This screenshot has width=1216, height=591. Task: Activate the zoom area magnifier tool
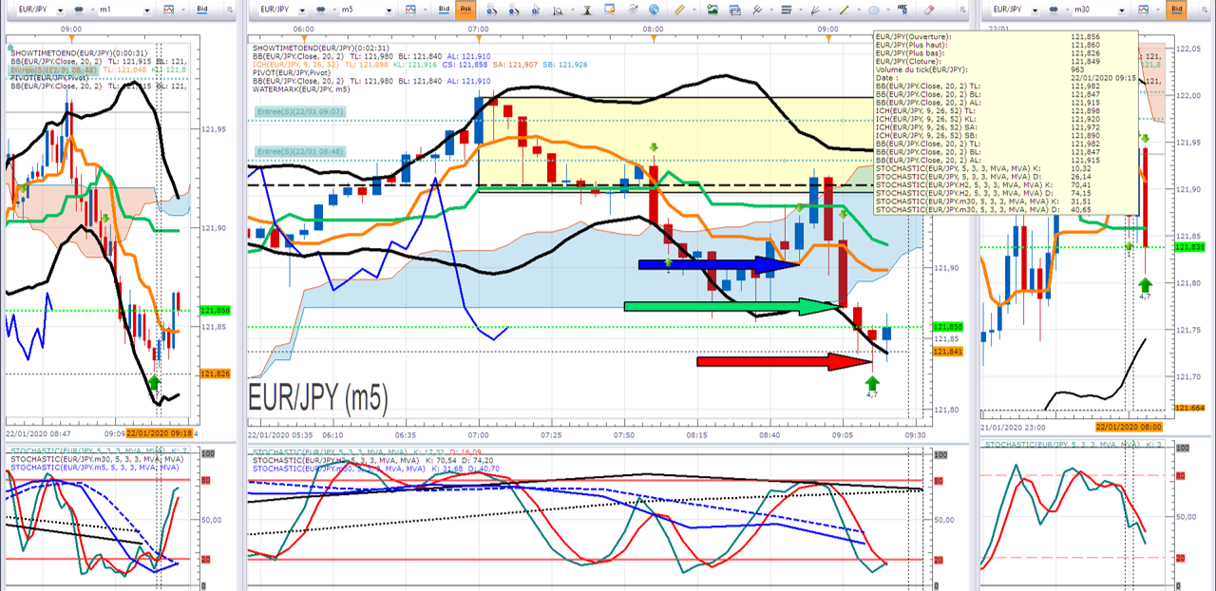point(558,10)
